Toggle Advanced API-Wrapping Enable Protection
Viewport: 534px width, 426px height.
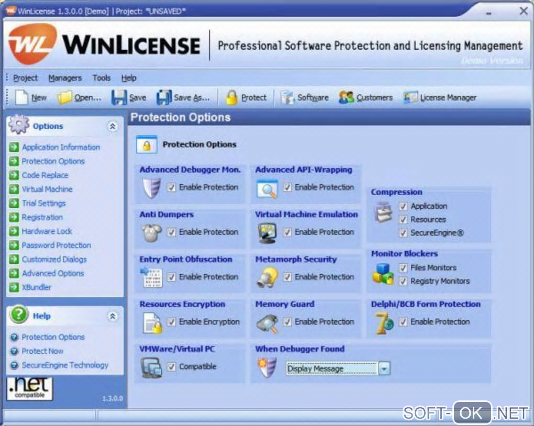[x=287, y=187]
